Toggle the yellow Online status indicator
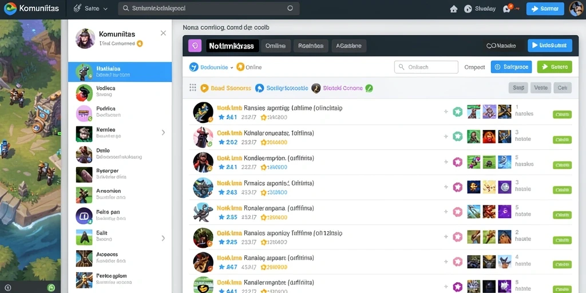 pos(240,67)
